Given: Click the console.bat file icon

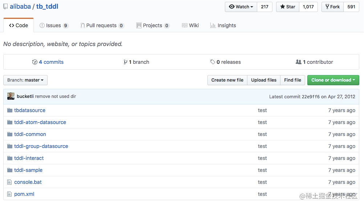Looking at the screenshot, I should point(9,182).
